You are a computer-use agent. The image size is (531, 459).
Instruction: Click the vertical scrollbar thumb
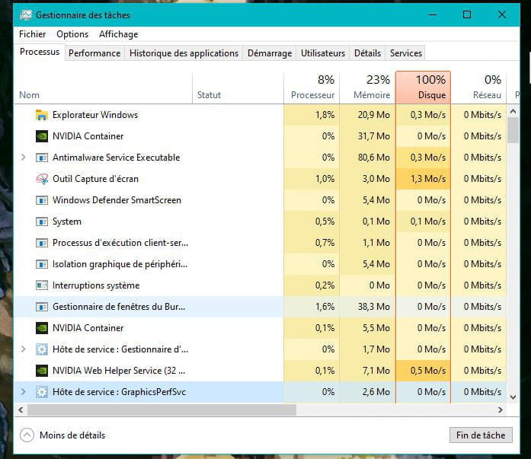(513, 130)
